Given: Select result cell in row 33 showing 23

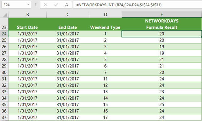Looking at the screenshot, I should 162,92.
